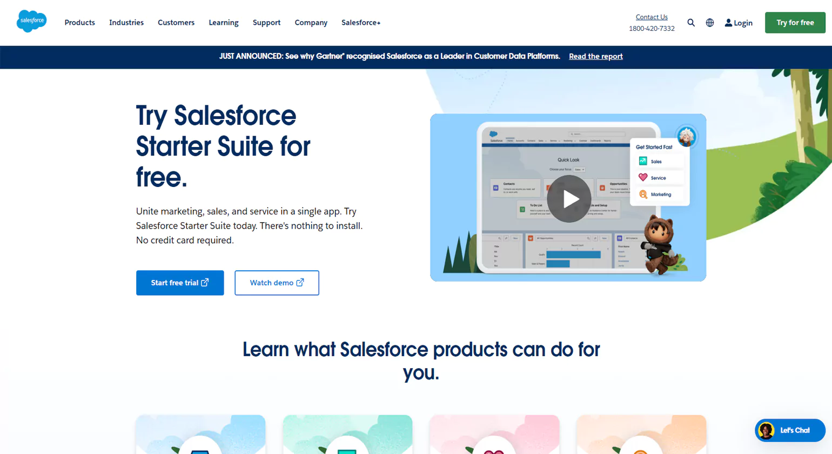Open the Salesforce+ navigation dropdown

click(x=360, y=23)
